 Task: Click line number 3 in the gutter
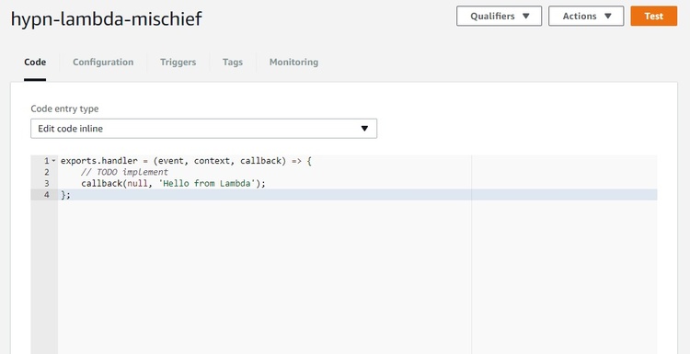[47, 183]
